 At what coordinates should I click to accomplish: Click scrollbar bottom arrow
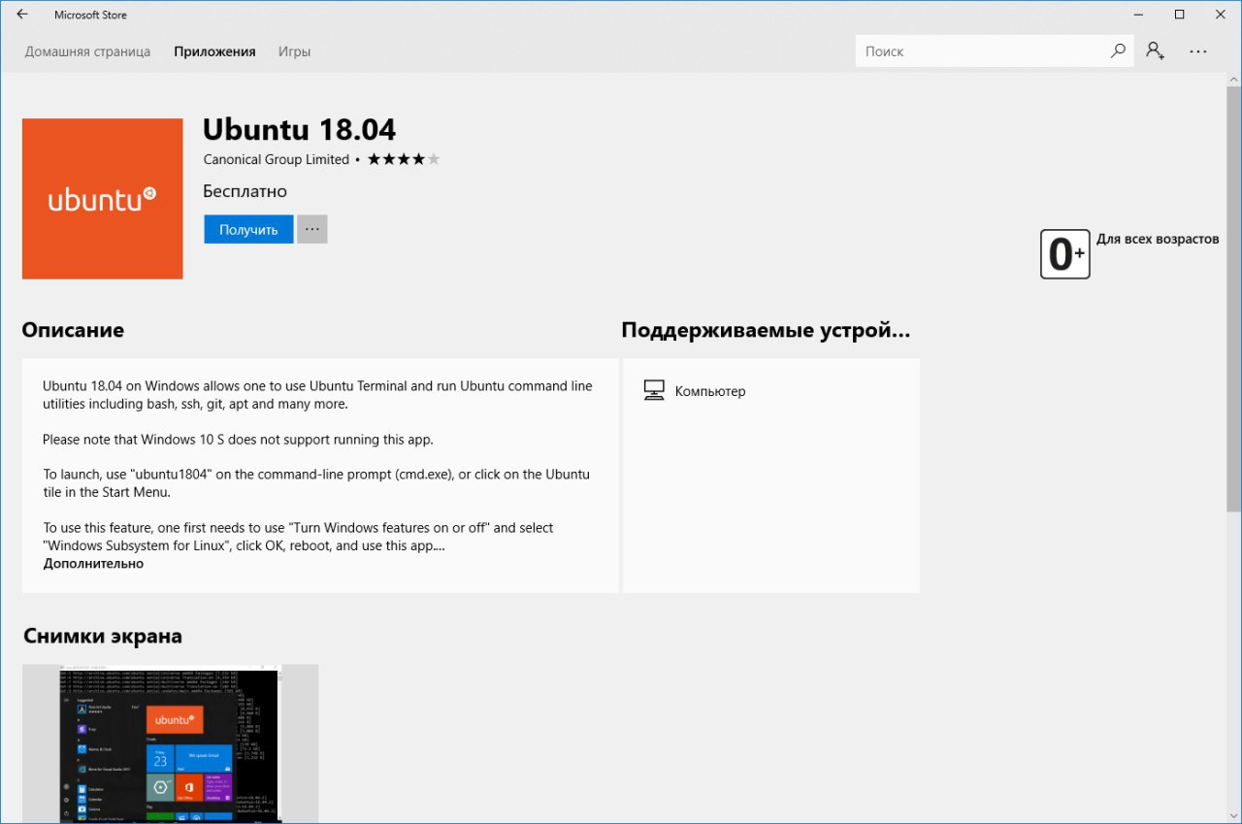coord(1233,815)
